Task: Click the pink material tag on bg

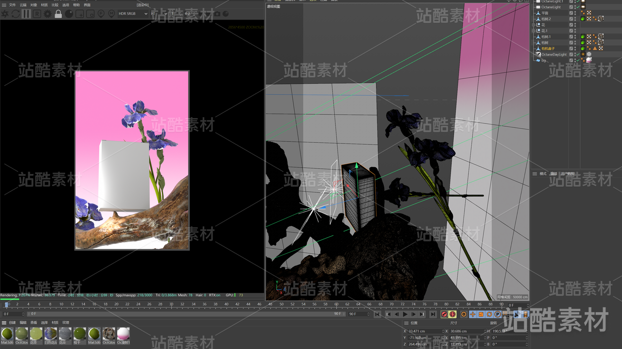Action: [x=589, y=60]
